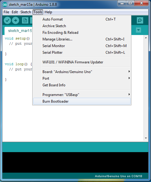The width and height of the screenshot is (151, 182).
Task: Expand the Board submenu arrow
Action: click(x=129, y=72)
